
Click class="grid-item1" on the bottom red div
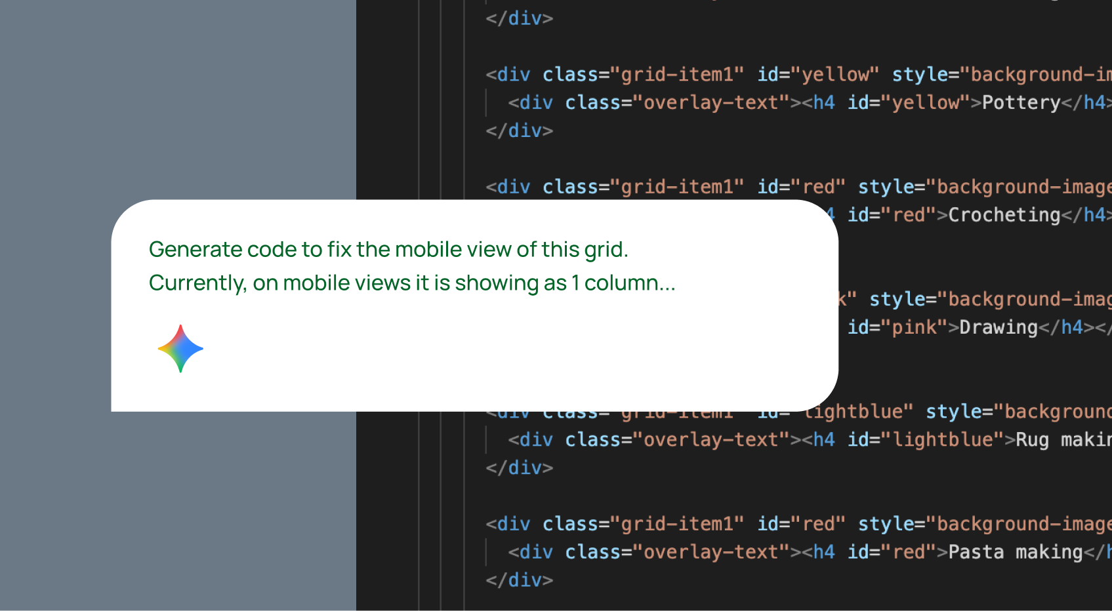[643, 524]
